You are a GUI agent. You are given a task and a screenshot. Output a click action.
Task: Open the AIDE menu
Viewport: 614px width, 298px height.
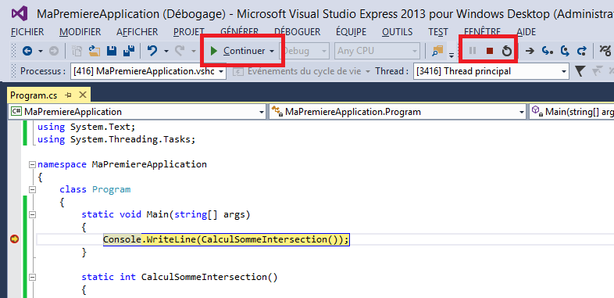[526, 32]
